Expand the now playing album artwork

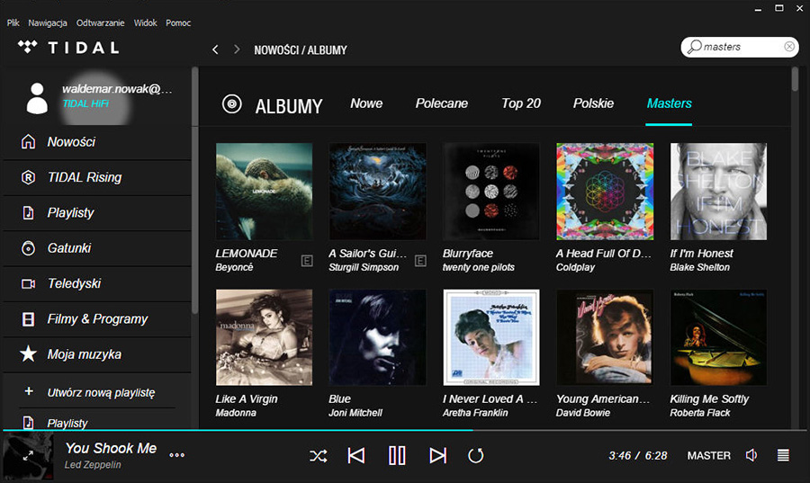click(x=28, y=456)
